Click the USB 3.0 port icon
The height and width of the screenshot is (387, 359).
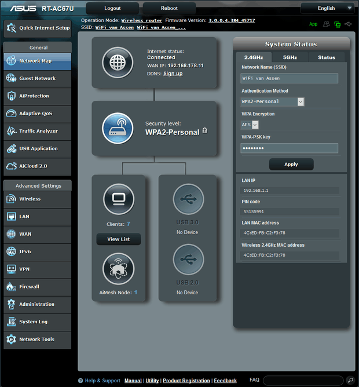point(189,199)
